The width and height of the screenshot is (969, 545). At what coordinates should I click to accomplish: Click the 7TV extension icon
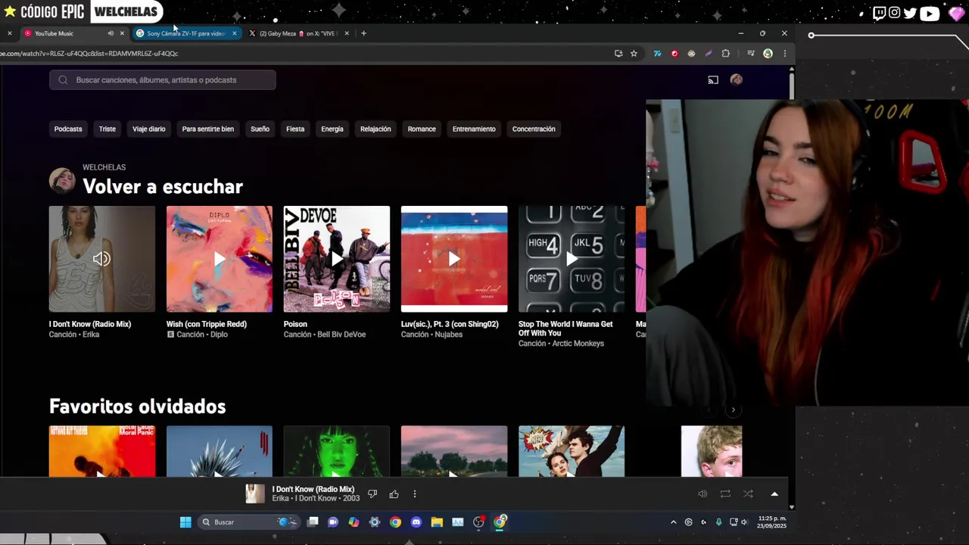click(657, 53)
